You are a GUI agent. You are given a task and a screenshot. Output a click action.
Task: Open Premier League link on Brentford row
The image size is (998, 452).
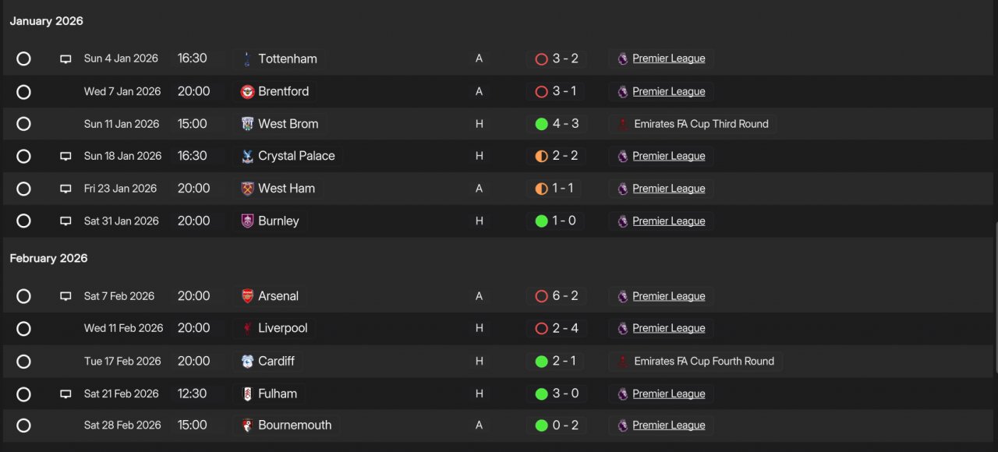pyautogui.click(x=669, y=91)
